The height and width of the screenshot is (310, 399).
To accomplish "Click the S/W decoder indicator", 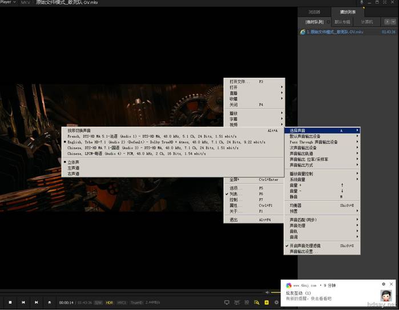I will click(x=98, y=303).
